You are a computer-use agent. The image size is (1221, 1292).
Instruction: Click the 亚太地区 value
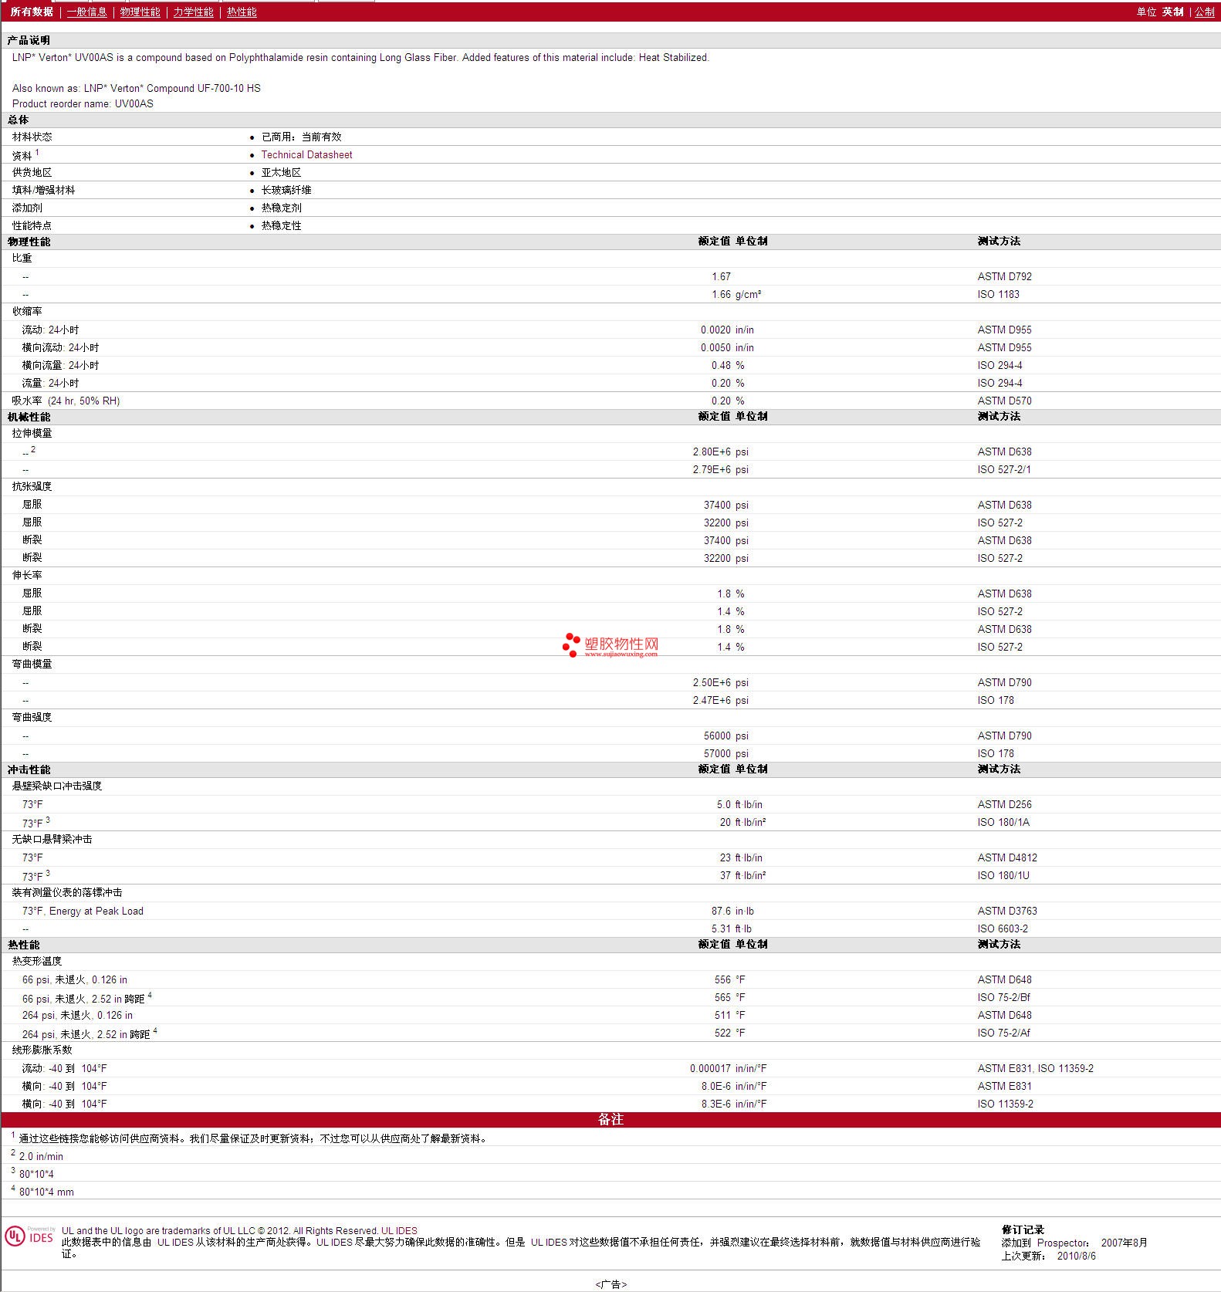point(281,172)
